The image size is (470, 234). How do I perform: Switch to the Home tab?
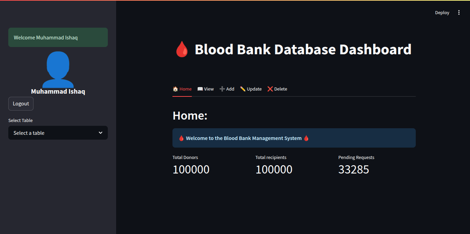[182, 89]
